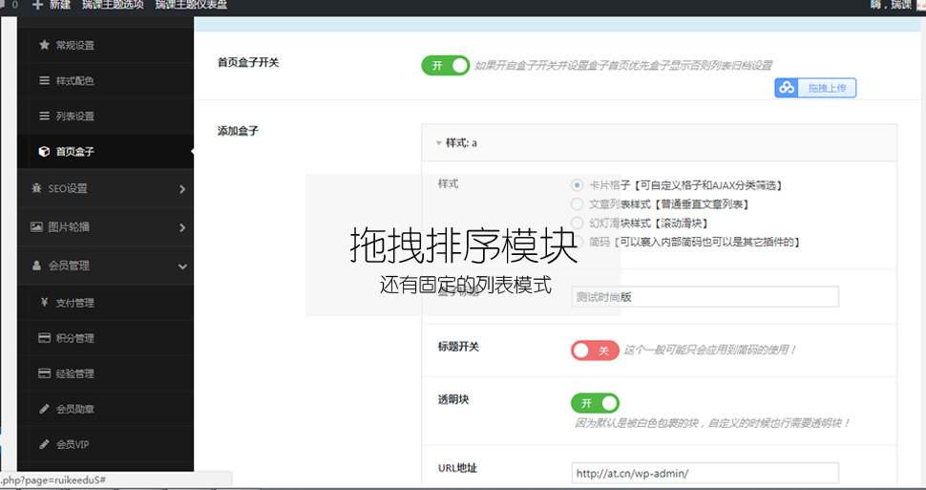
Task: Click the pencil icon beside 会员勋章
Action: click(44, 409)
